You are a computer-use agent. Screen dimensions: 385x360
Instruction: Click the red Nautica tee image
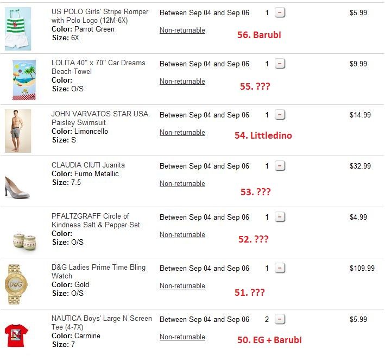point(16,336)
